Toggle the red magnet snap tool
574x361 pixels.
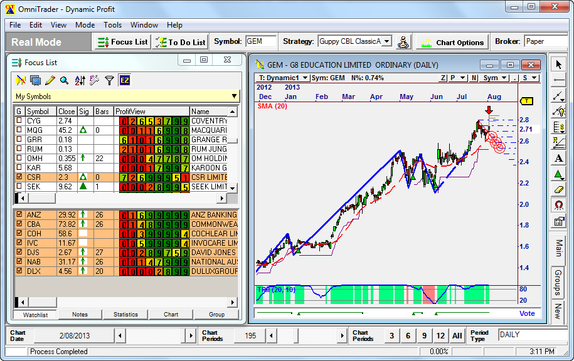558,205
